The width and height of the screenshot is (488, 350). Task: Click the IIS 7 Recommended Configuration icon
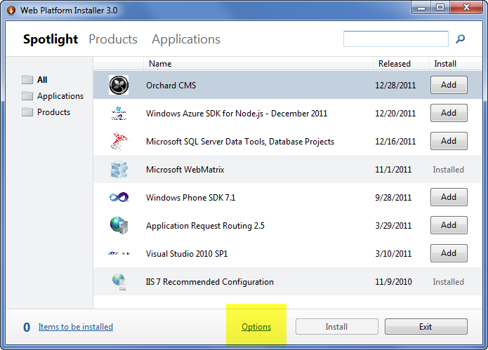click(119, 282)
